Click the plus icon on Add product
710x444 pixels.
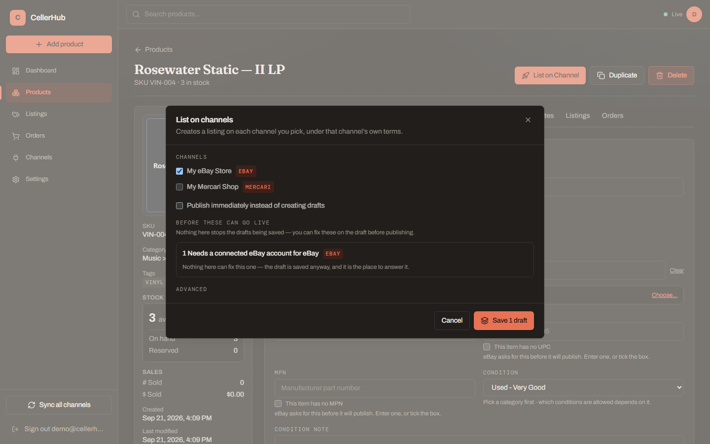pos(39,44)
